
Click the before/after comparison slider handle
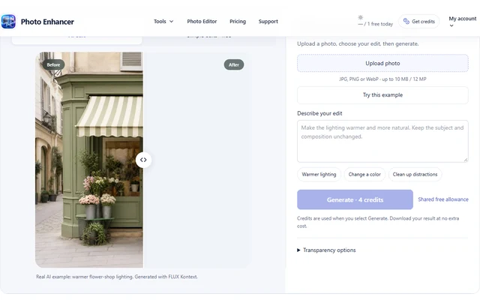143,160
